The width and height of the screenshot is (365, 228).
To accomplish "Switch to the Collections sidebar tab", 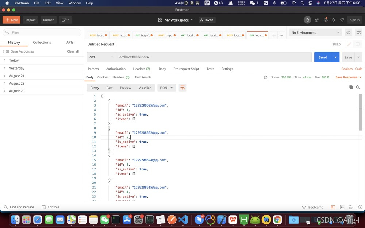I will [42, 42].
